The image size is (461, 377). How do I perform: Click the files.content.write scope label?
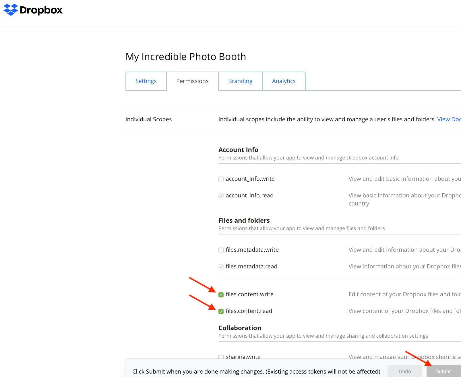click(249, 294)
